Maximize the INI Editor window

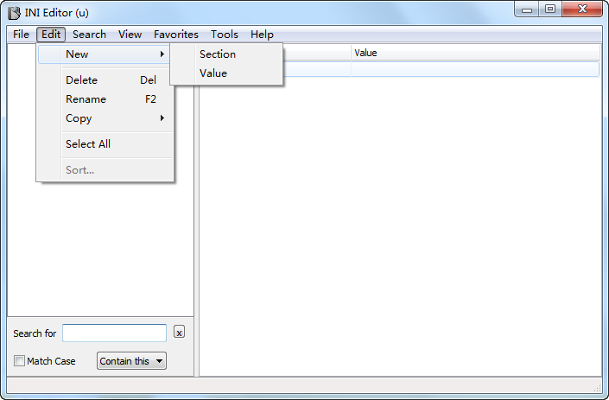click(550, 10)
